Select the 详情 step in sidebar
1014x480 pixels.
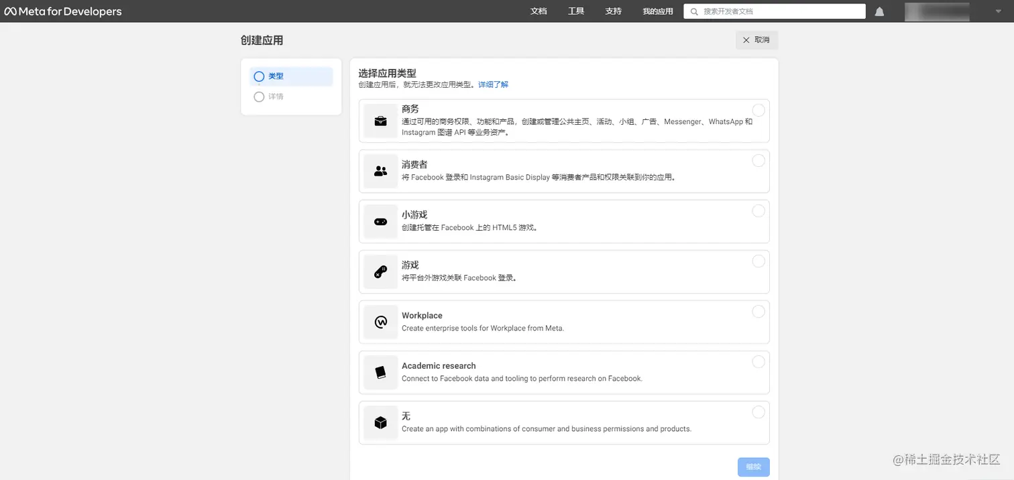tap(291, 97)
